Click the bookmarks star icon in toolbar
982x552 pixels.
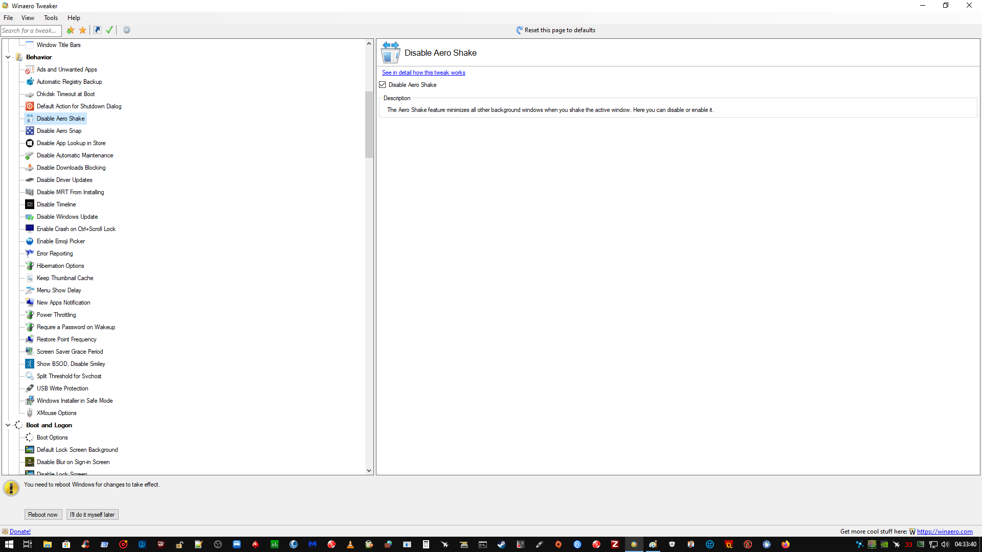point(83,30)
